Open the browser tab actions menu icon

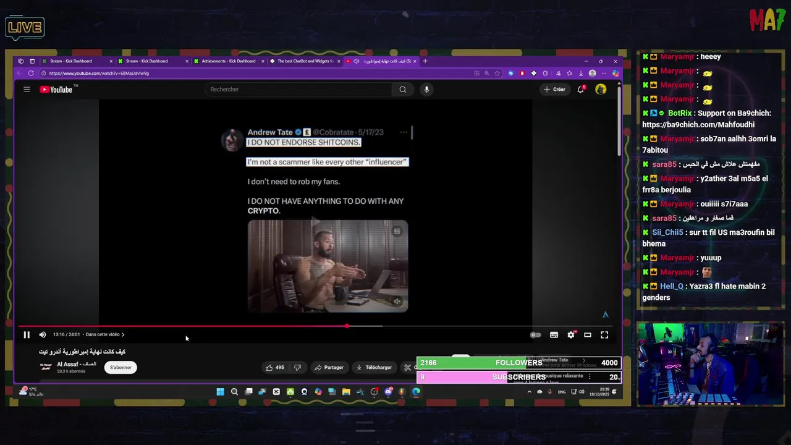point(32,61)
